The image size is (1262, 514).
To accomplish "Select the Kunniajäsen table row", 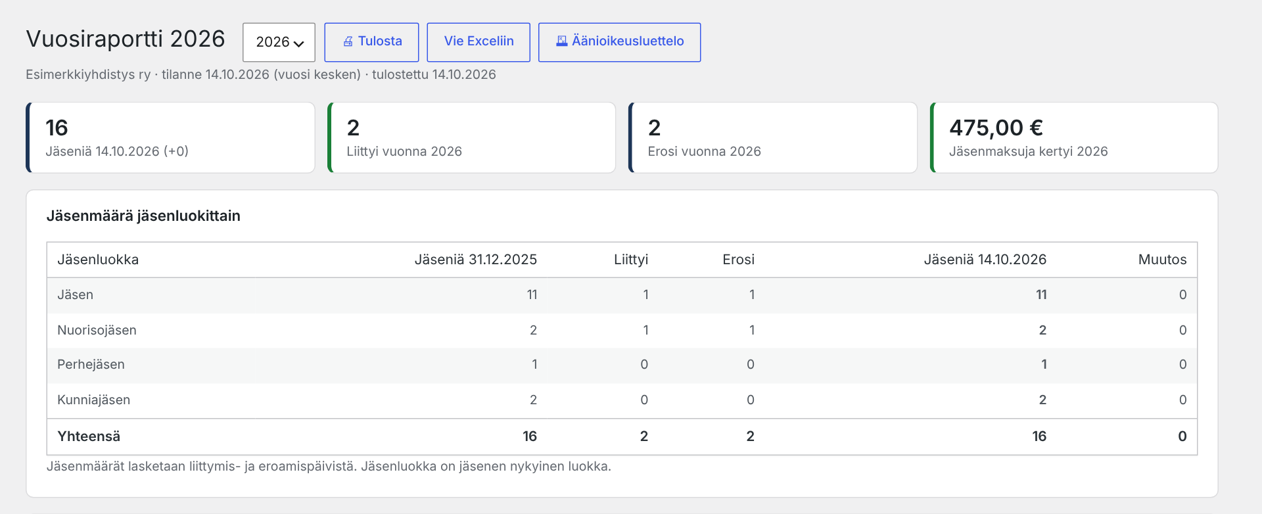I will 622,400.
